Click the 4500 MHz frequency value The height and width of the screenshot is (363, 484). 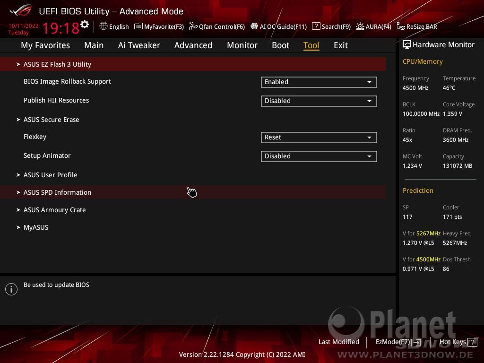point(415,88)
